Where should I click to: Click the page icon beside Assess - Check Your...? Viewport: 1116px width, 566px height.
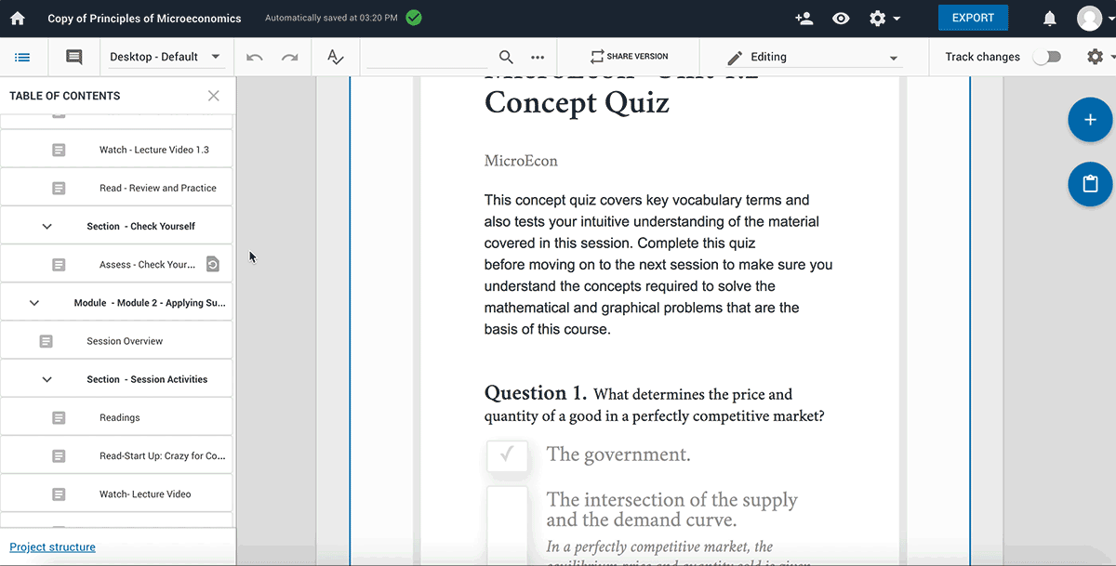(59, 264)
